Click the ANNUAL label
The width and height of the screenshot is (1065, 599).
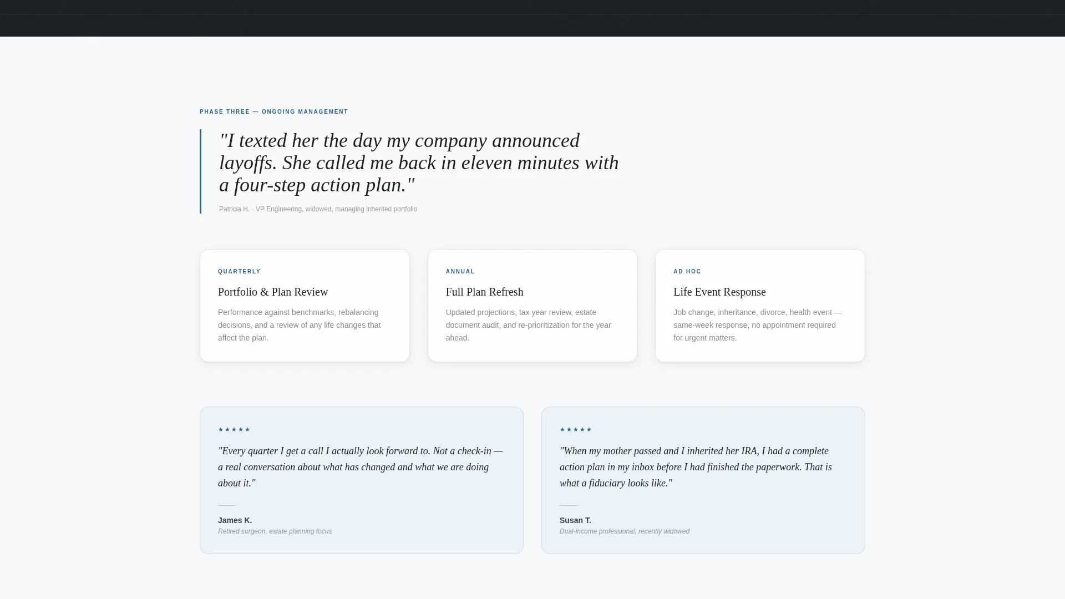460,271
